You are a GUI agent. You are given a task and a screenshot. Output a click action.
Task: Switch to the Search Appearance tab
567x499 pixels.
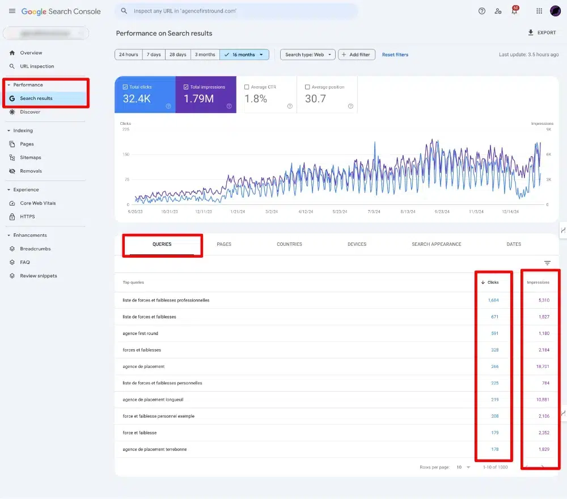437,245
